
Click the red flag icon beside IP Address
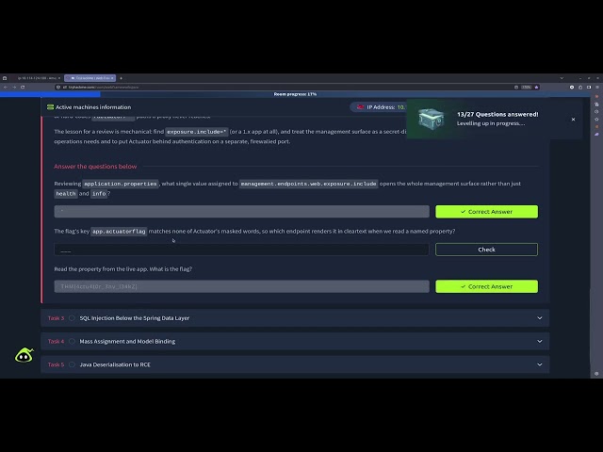click(360, 107)
